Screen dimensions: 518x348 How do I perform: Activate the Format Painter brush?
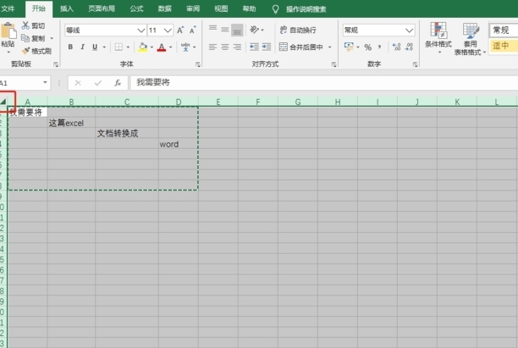pyautogui.click(x=36, y=51)
